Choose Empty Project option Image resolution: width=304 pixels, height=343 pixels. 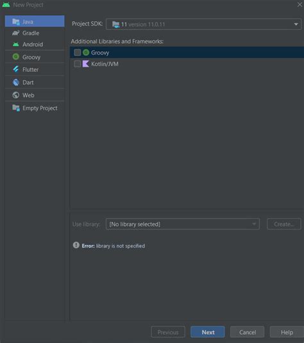tap(35, 108)
